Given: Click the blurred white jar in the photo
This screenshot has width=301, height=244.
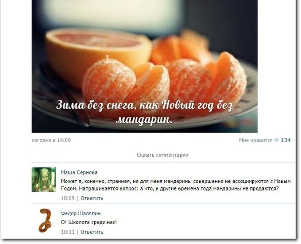Looking at the screenshot, I should coord(112,15).
